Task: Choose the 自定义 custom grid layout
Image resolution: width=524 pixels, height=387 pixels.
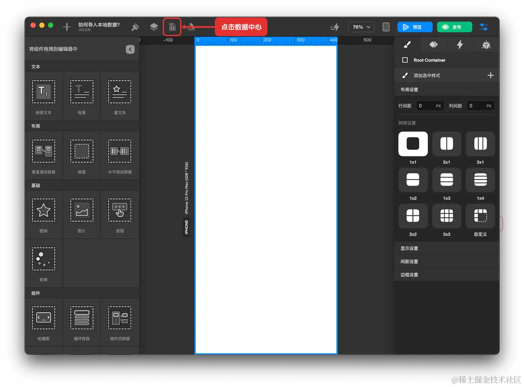Action: tap(480, 216)
